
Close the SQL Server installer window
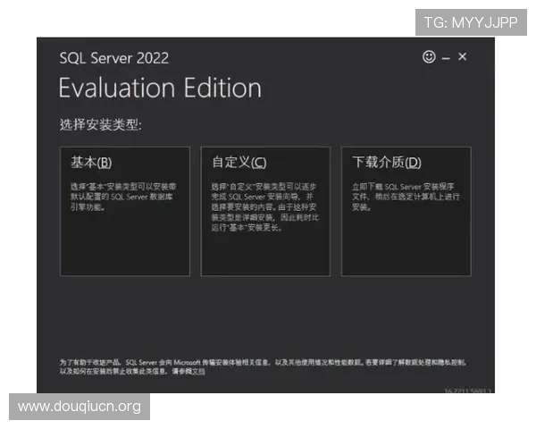462,56
